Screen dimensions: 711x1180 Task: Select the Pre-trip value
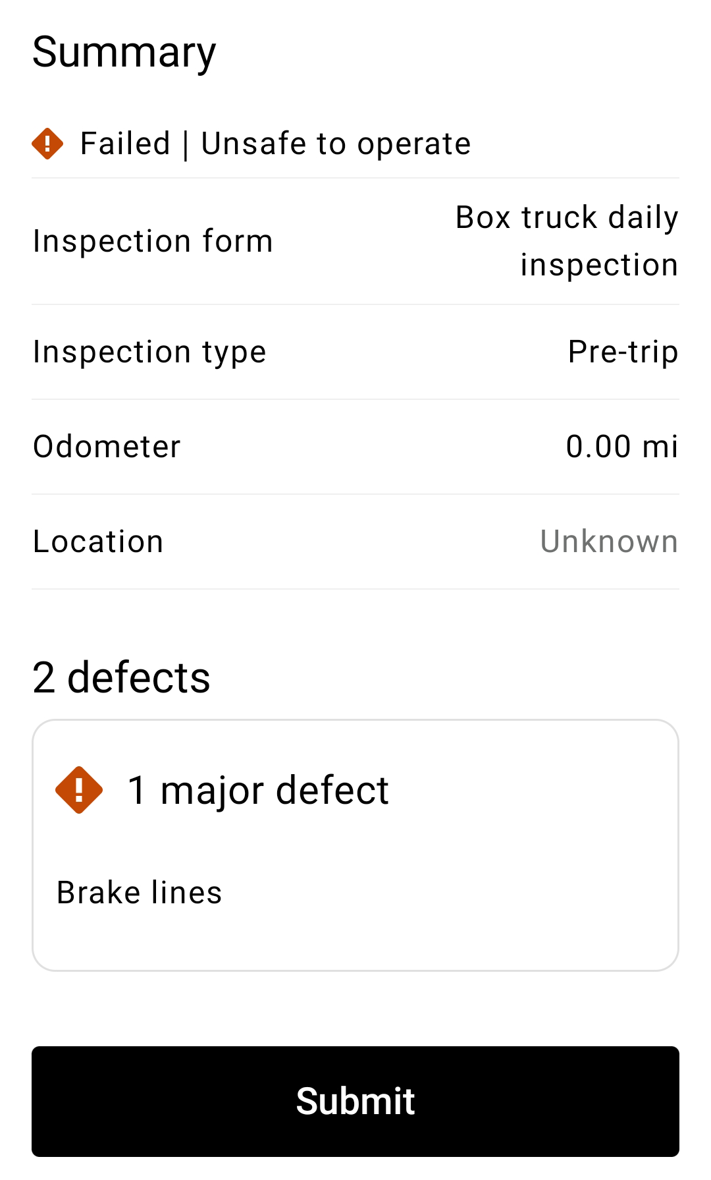[x=623, y=352]
